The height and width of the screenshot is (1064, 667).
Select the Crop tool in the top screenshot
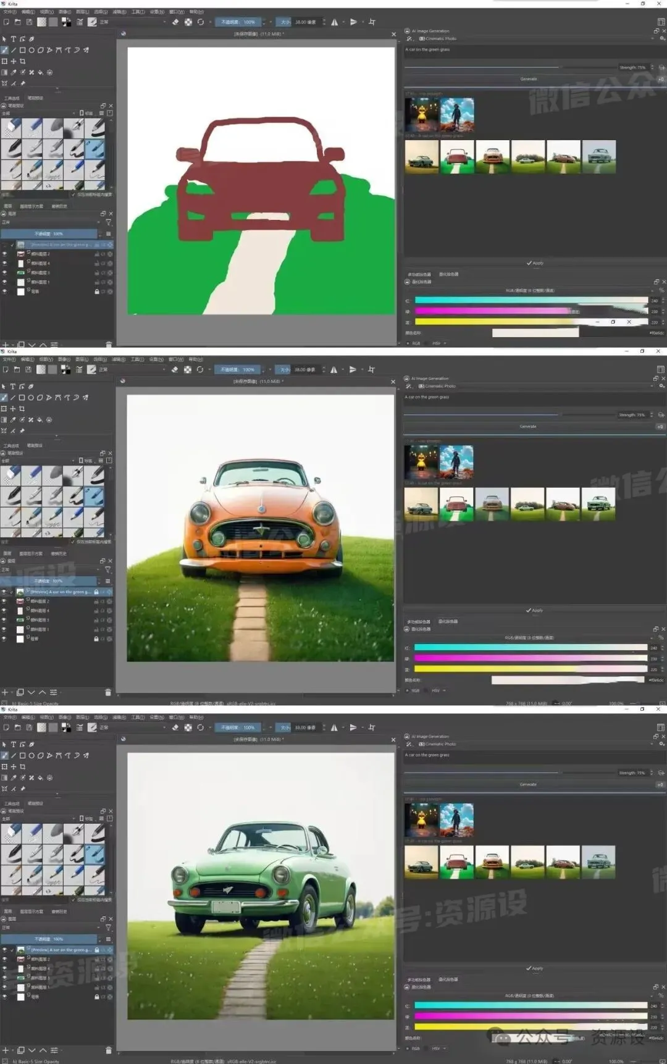[x=23, y=61]
